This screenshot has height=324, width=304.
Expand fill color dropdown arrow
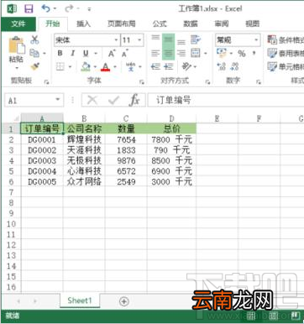(x=95, y=66)
